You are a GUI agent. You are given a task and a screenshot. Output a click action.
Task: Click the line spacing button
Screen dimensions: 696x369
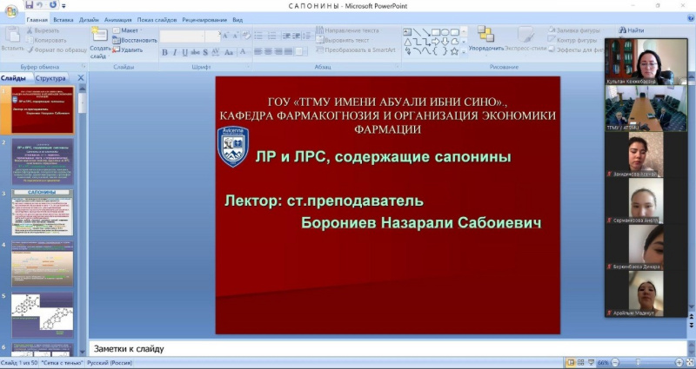point(308,36)
